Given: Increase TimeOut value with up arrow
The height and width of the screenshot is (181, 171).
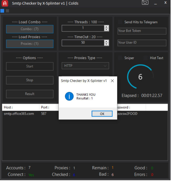Looking at the screenshot, I should coord(106,42).
